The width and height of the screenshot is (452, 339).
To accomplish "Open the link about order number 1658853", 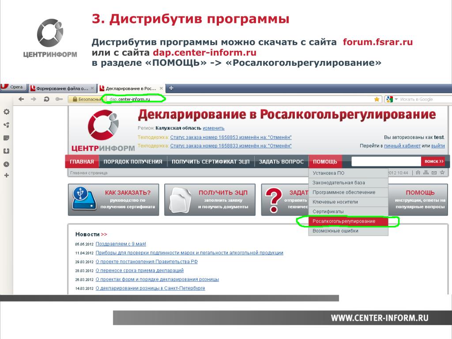I will click(x=230, y=137).
